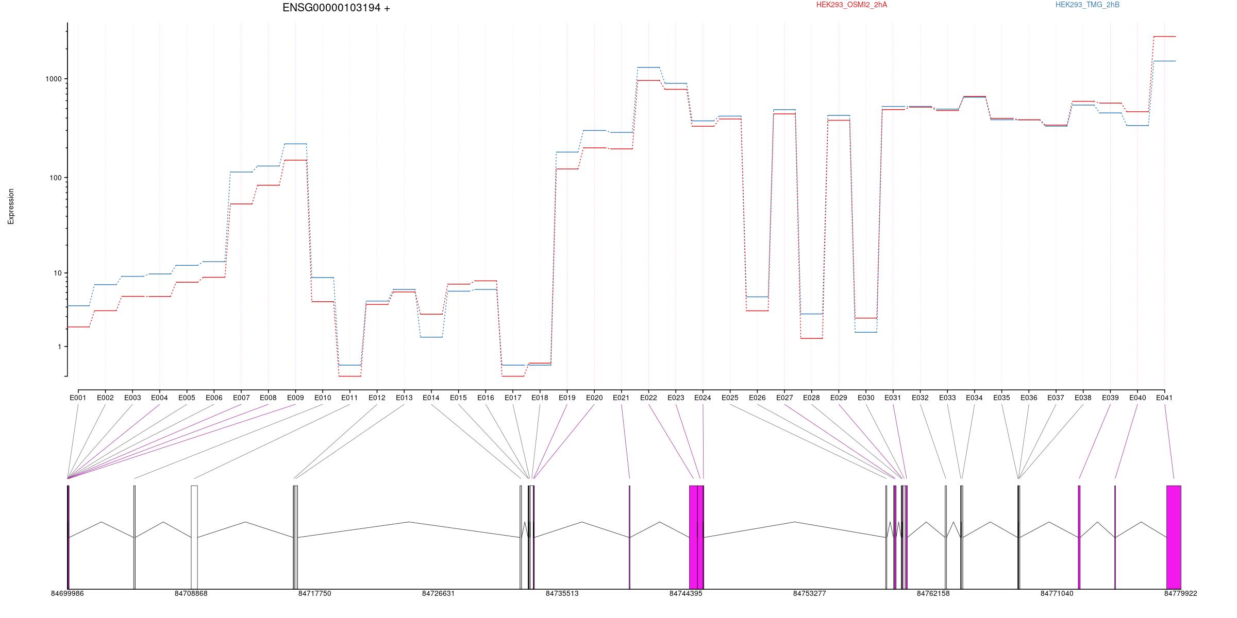Click exon label E015

click(458, 398)
